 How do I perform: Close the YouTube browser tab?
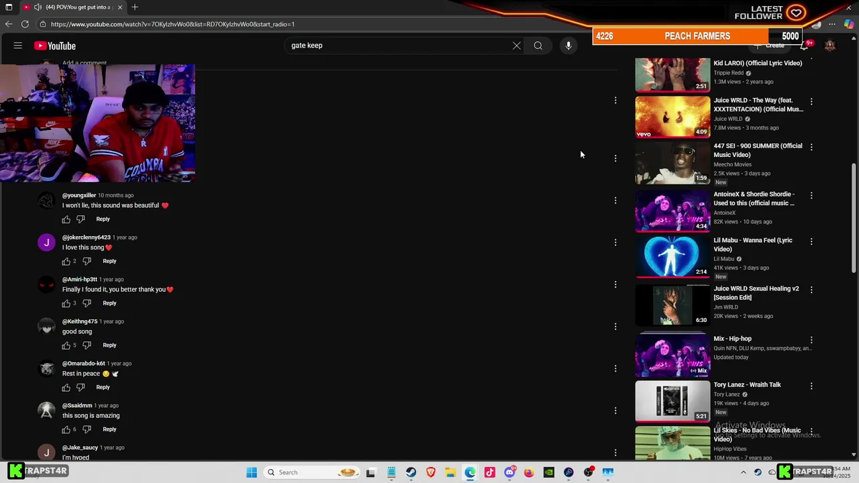(x=120, y=7)
